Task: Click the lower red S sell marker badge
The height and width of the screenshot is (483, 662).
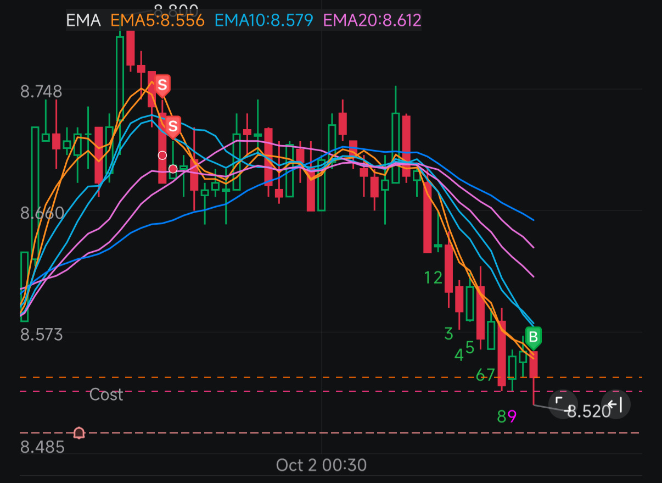Action: tap(172, 127)
